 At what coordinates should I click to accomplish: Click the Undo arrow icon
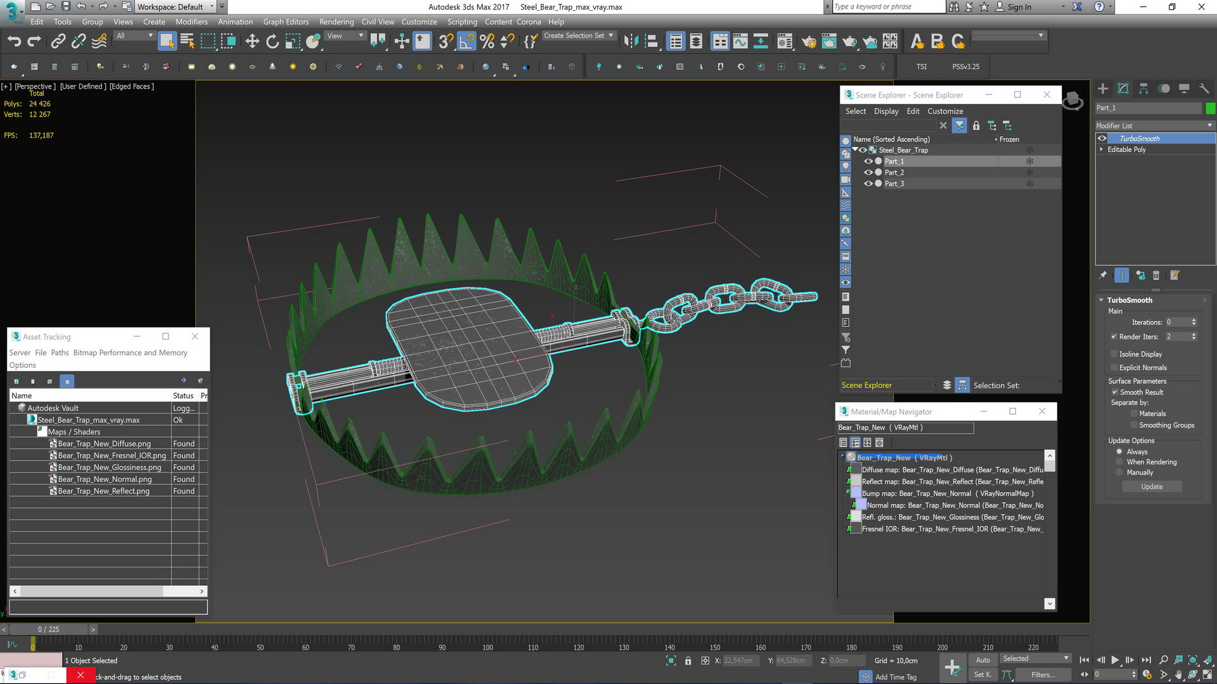point(14,42)
